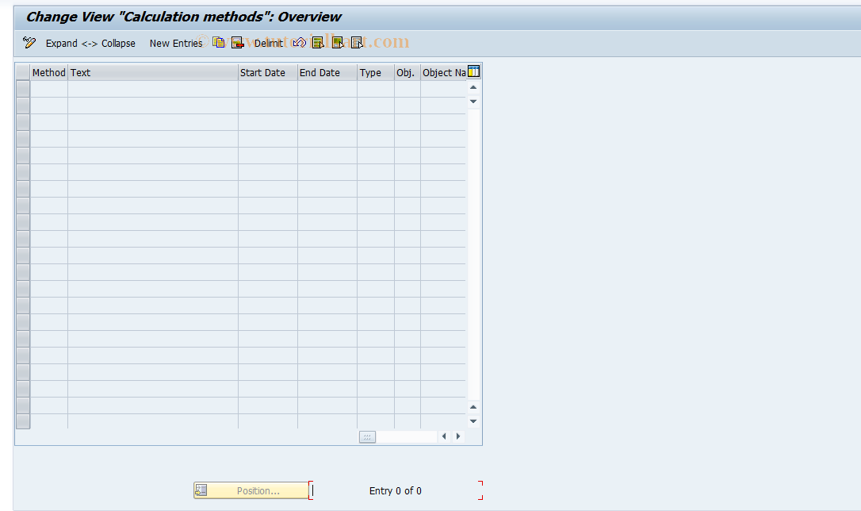Select the first table row selector
The width and height of the screenshot is (861, 511).
23,89
